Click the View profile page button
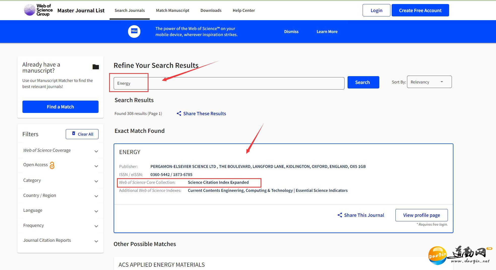Viewport: 496px width, 270px height. click(421, 215)
